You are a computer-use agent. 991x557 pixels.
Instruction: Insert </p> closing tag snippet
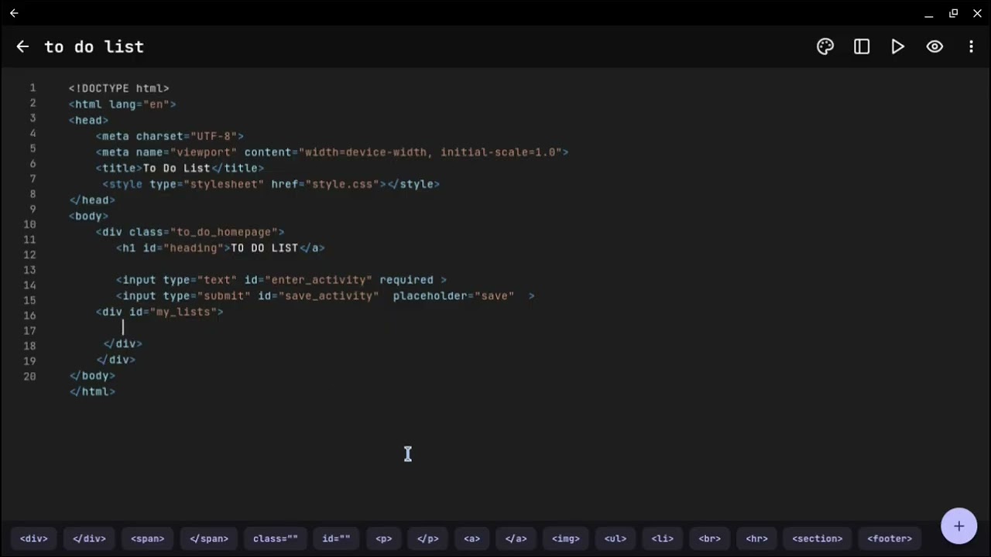click(x=428, y=538)
